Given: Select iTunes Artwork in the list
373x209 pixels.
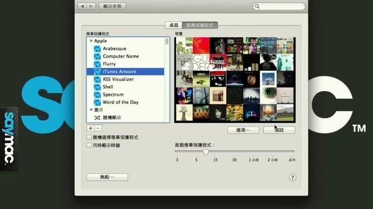Looking at the screenshot, I should point(125,71).
